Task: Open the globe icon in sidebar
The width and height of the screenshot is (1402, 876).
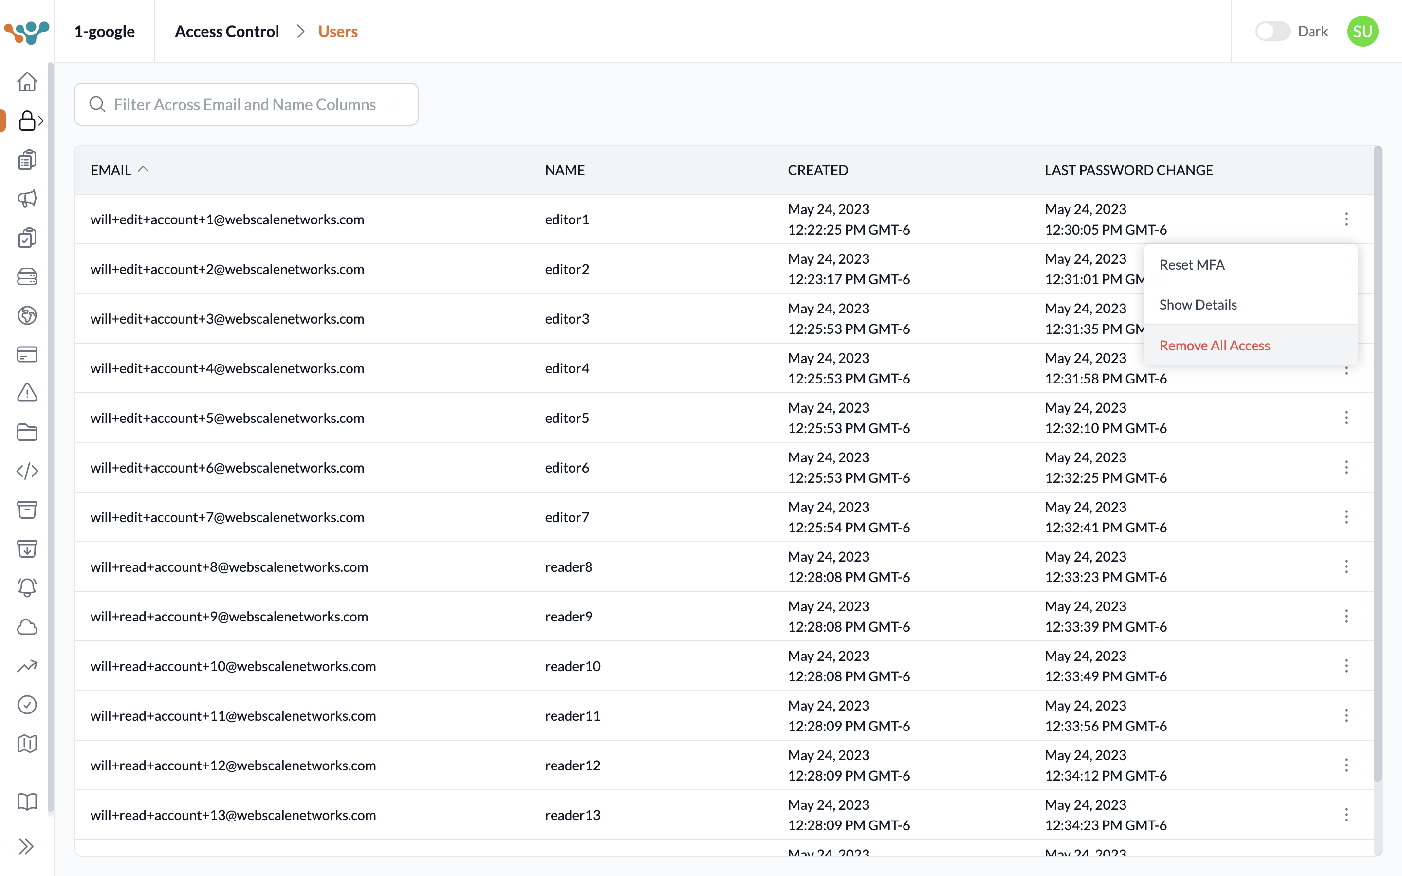Action: click(x=27, y=315)
